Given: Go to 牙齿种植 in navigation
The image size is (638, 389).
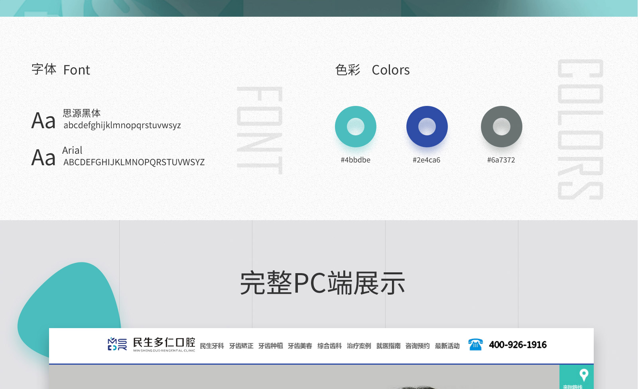Looking at the screenshot, I should point(270,346).
